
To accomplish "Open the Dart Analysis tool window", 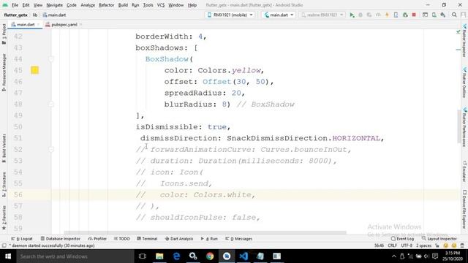I will 179,239.
